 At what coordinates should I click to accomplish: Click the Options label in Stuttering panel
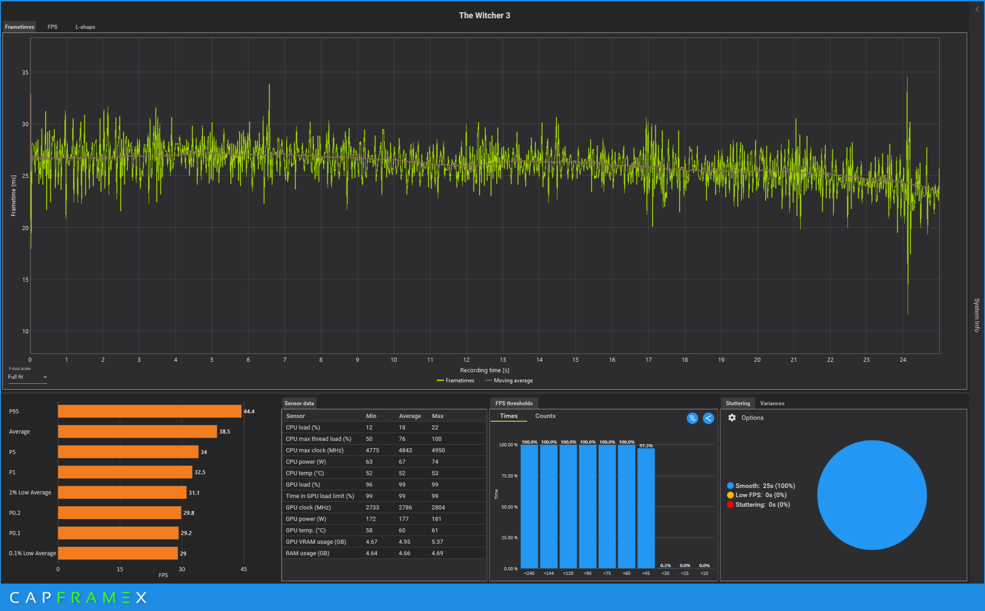click(x=752, y=418)
